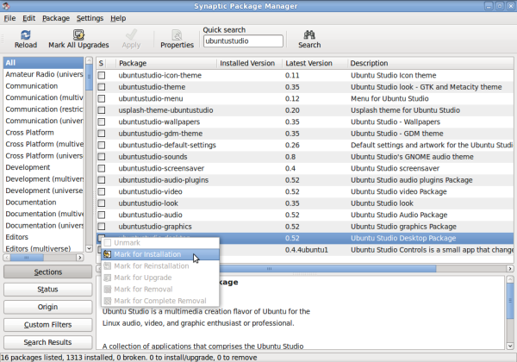Open the Edit menu
The height and width of the screenshot is (362, 517).
point(28,18)
